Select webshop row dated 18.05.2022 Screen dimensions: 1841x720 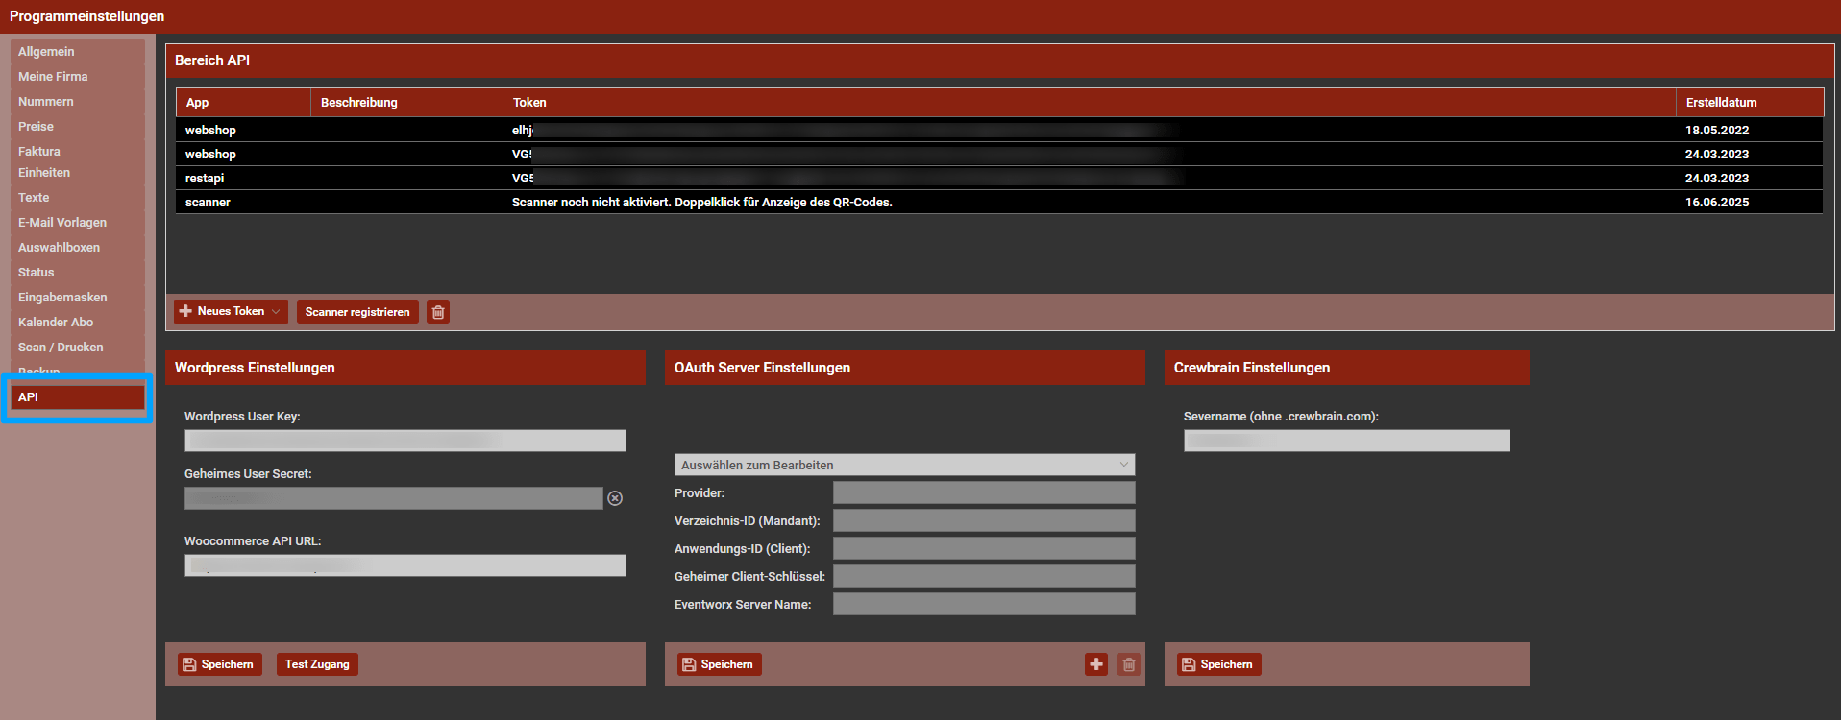(x=999, y=131)
